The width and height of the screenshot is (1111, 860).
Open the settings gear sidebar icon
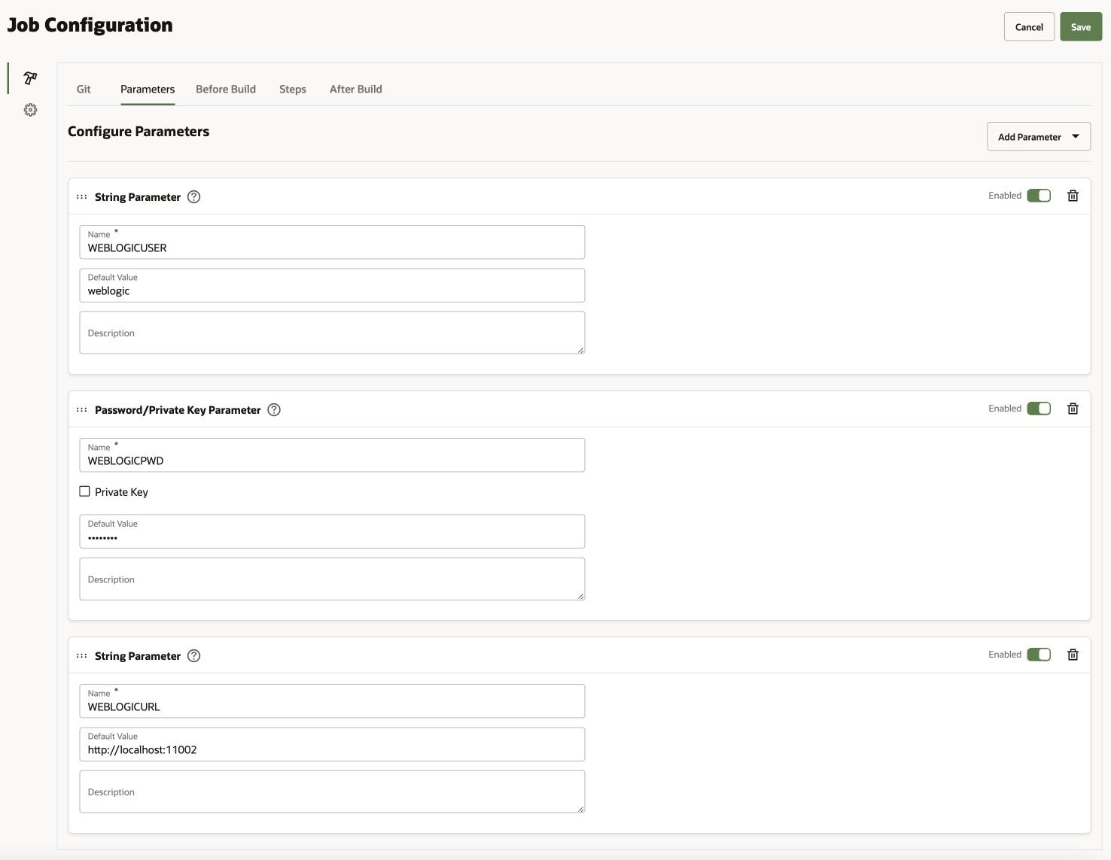pyautogui.click(x=30, y=110)
